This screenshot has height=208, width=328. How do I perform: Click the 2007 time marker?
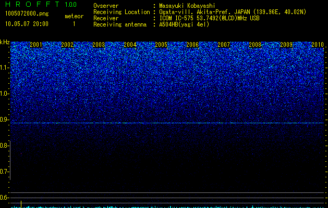224,45
